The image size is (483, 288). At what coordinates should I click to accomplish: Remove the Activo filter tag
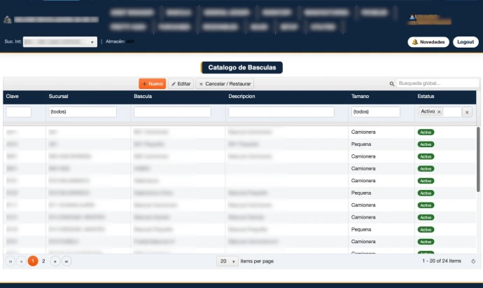click(439, 112)
